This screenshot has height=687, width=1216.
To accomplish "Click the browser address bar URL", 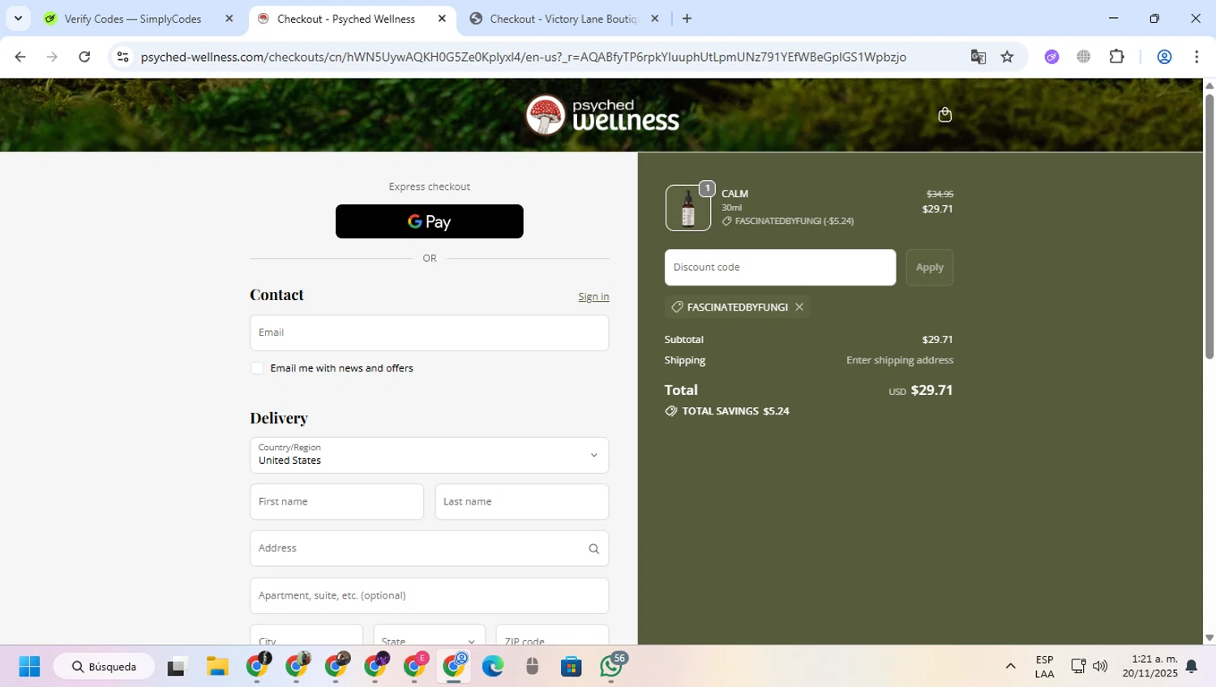I will click(x=523, y=57).
